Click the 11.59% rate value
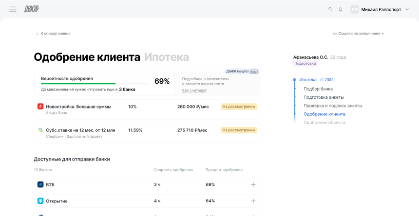 pos(135,130)
